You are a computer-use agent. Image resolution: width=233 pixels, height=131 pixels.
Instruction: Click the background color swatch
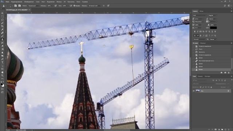tap(3, 86)
